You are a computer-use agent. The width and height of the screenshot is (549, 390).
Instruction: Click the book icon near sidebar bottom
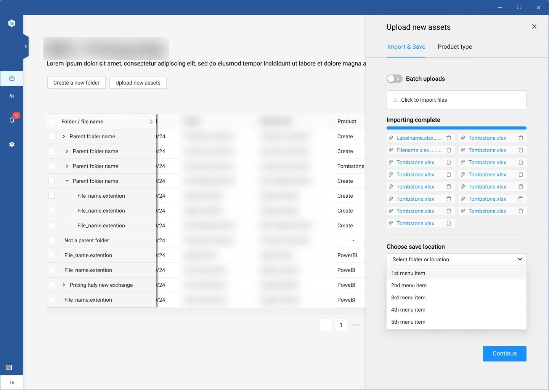[9, 368]
